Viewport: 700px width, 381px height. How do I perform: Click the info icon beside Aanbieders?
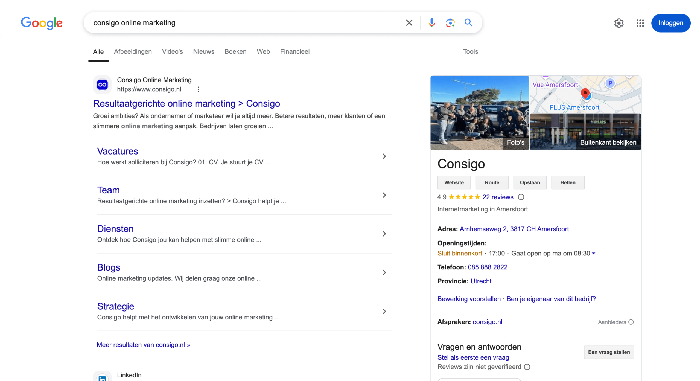[631, 322]
